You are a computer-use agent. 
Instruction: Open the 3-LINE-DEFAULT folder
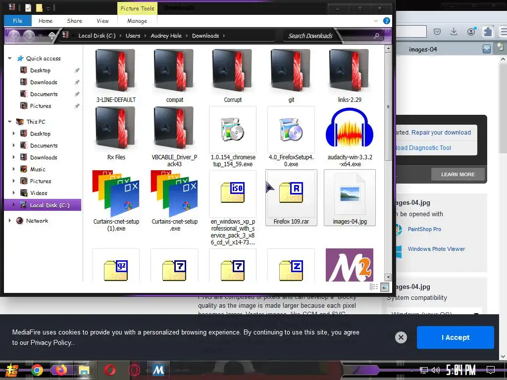click(x=116, y=76)
